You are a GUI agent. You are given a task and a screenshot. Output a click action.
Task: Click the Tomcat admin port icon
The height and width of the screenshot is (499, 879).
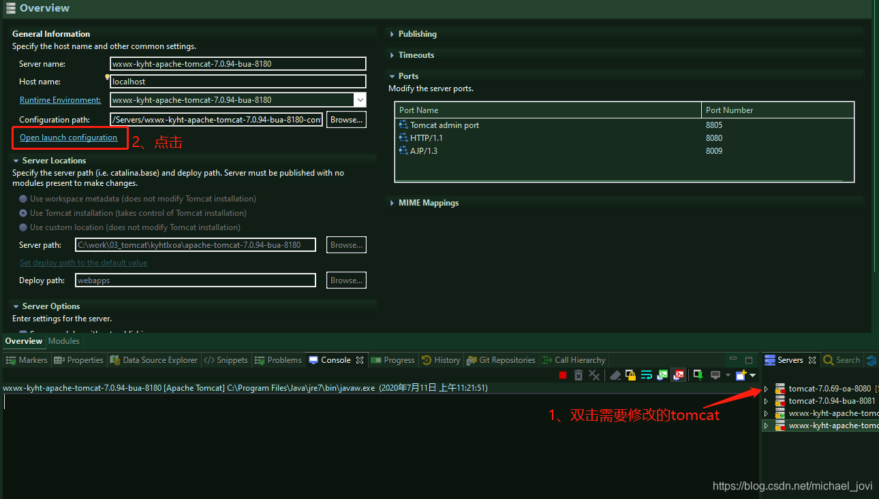[x=403, y=125]
